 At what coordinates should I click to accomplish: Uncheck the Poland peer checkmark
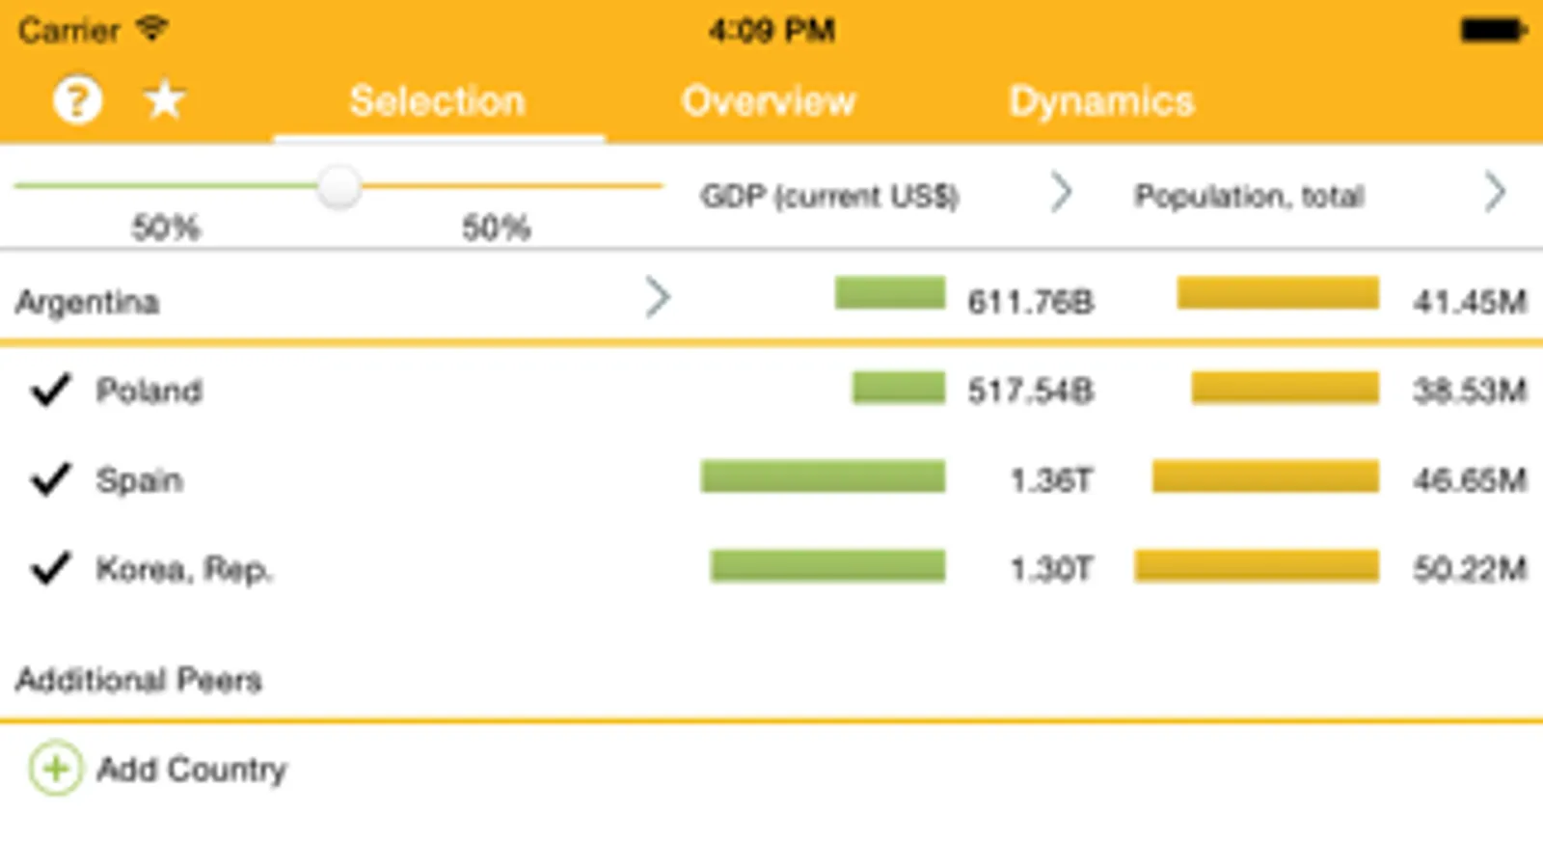[x=50, y=390]
